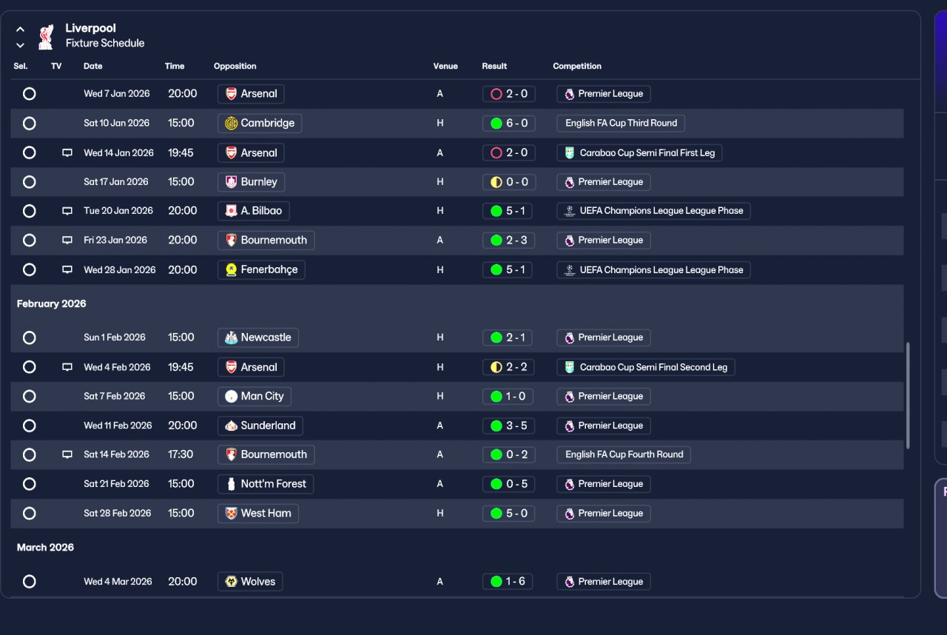Click the Man City club badge
The height and width of the screenshot is (635, 947).
pos(232,396)
